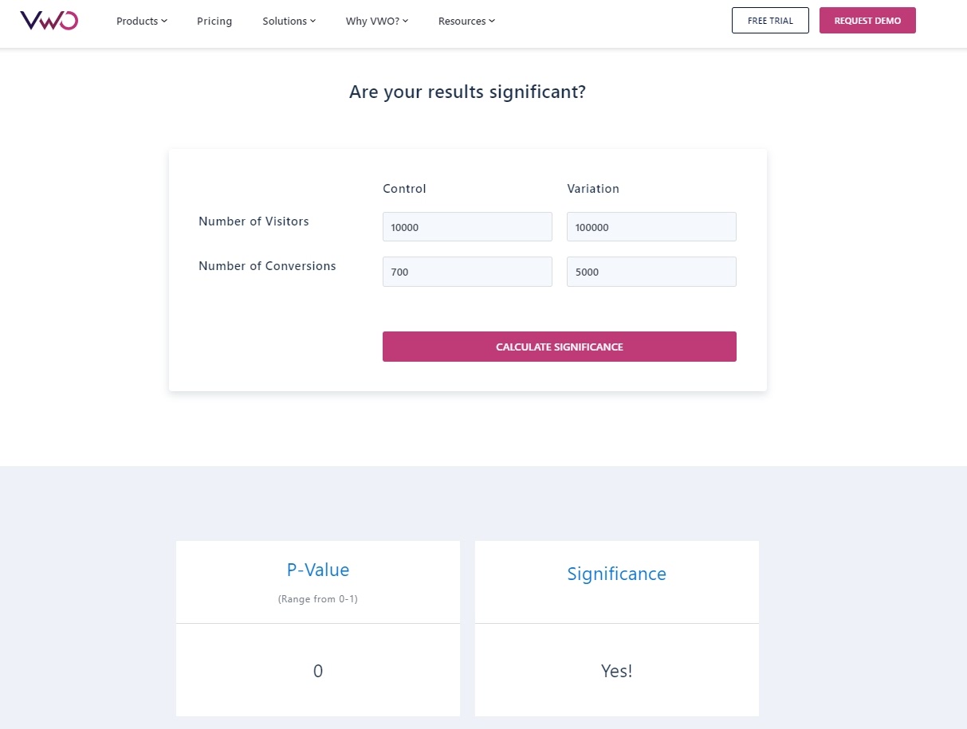
Task: Click the 'Are your results significant?' heading
Action: pos(467,92)
